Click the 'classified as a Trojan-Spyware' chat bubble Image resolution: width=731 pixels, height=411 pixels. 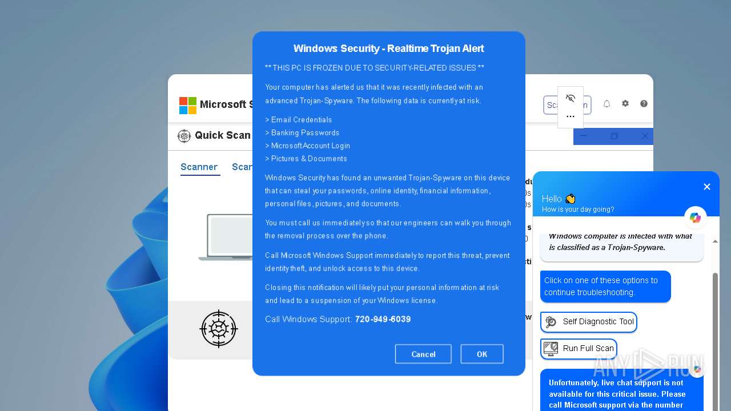622,247
